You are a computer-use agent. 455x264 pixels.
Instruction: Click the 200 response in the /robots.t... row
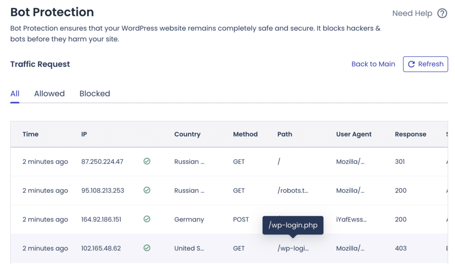tap(400, 191)
